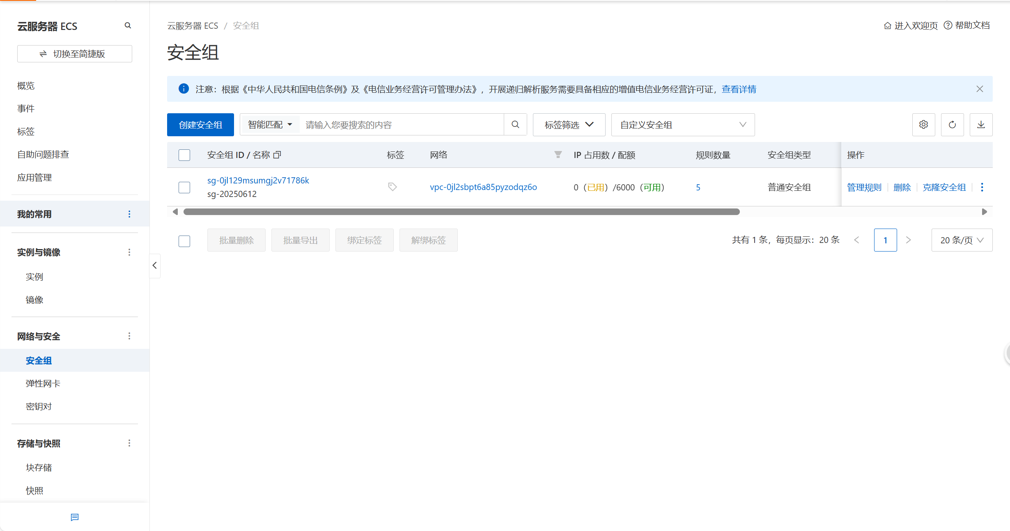Viewport: 1010px width, 531px height.
Task: Open the column settings gear icon
Action: [x=923, y=125]
